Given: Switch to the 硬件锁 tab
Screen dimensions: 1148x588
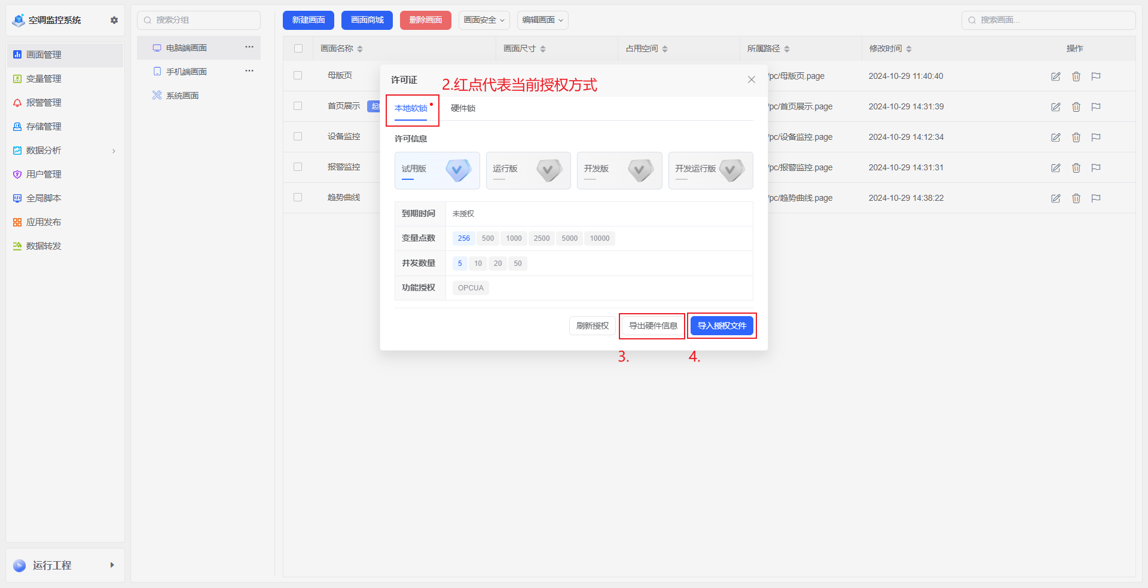Looking at the screenshot, I should click(463, 108).
